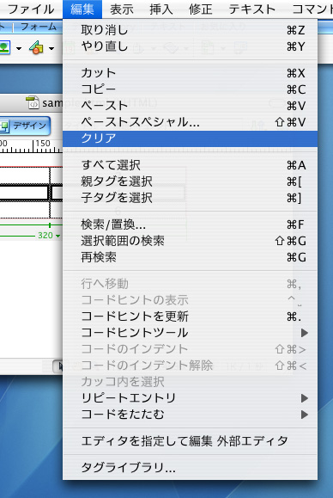Expand the リピートエントリ submenu
This screenshot has width=333, height=498.
pyautogui.click(x=191, y=398)
